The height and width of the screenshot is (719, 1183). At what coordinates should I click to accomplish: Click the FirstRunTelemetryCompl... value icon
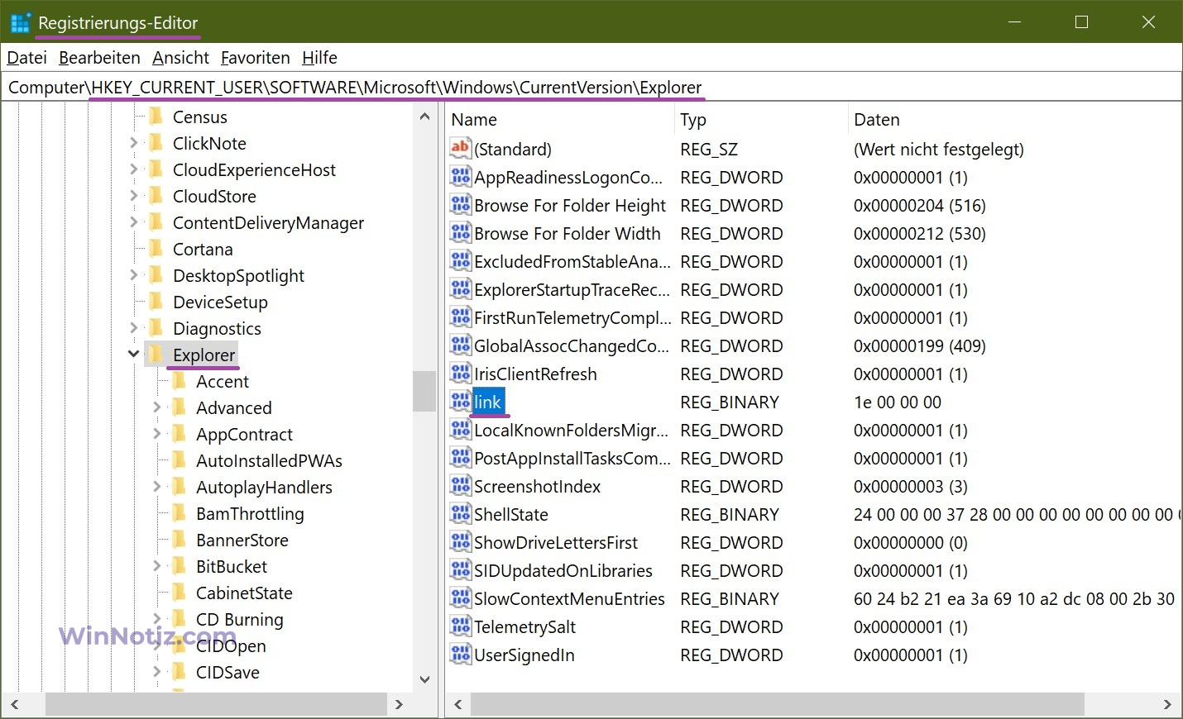(x=460, y=317)
